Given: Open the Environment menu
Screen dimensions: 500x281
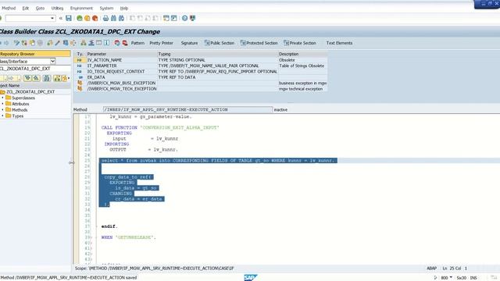Looking at the screenshot, I should (81, 8).
